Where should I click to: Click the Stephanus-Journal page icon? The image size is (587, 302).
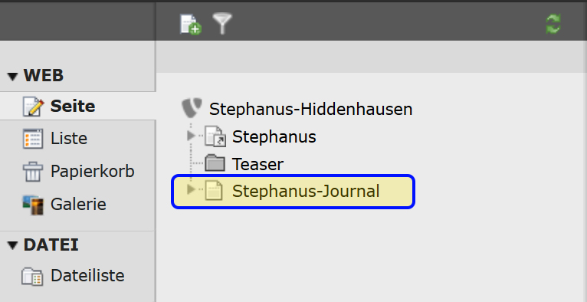click(x=214, y=191)
